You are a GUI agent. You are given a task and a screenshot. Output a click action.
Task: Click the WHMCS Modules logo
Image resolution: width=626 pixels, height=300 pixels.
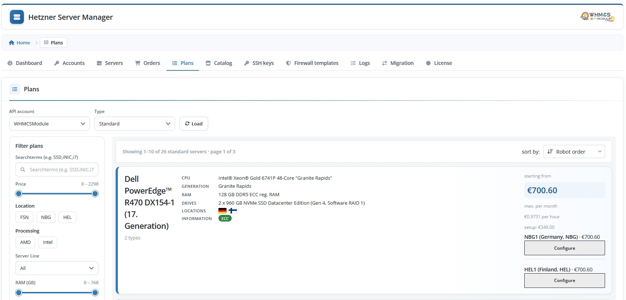click(x=597, y=17)
